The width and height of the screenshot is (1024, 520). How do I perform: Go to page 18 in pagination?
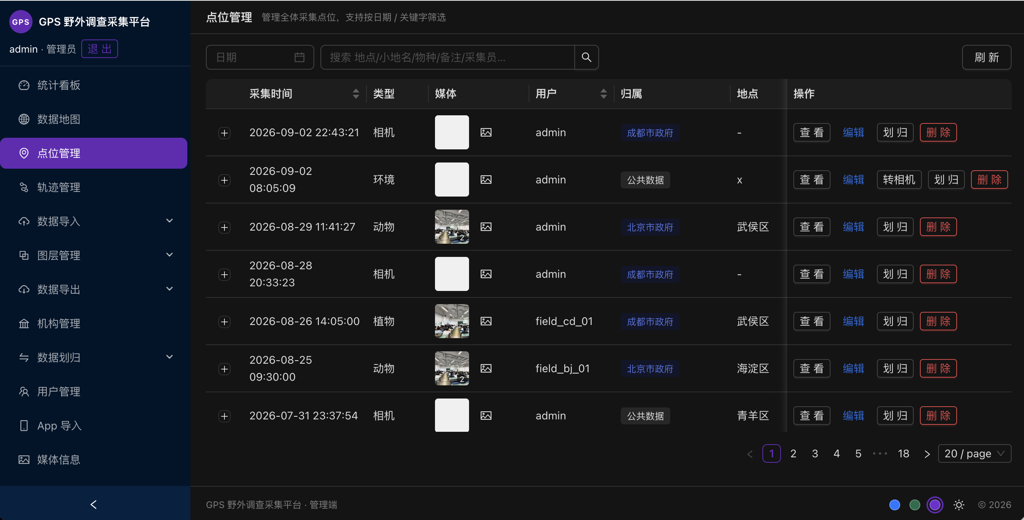tap(903, 453)
